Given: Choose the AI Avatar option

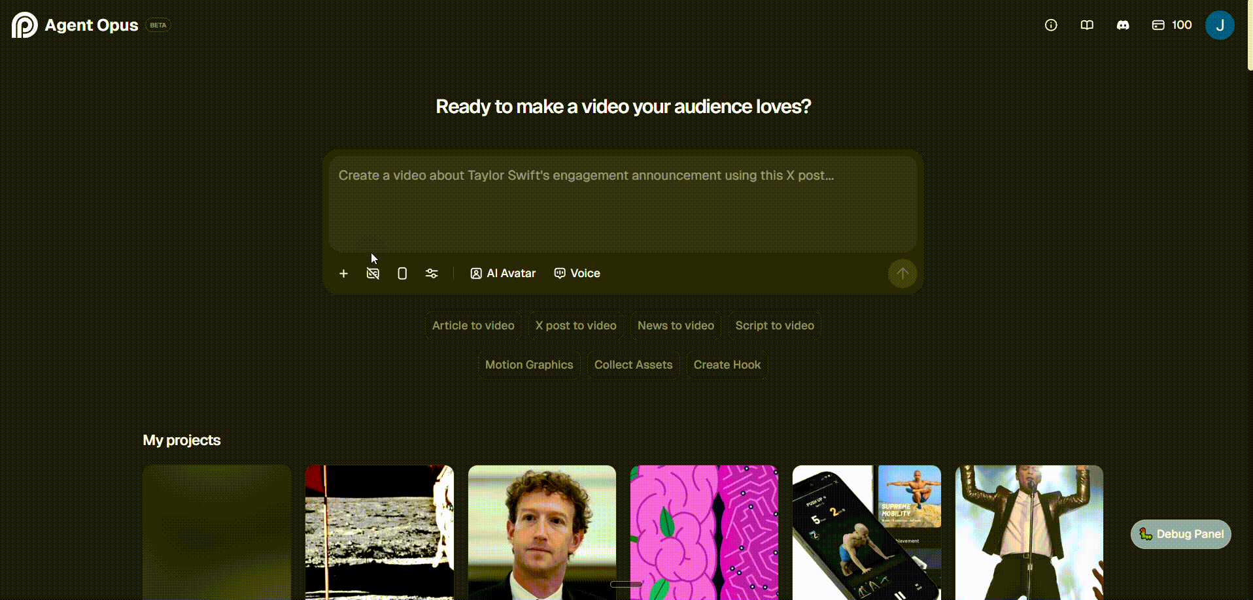Looking at the screenshot, I should click(x=503, y=273).
